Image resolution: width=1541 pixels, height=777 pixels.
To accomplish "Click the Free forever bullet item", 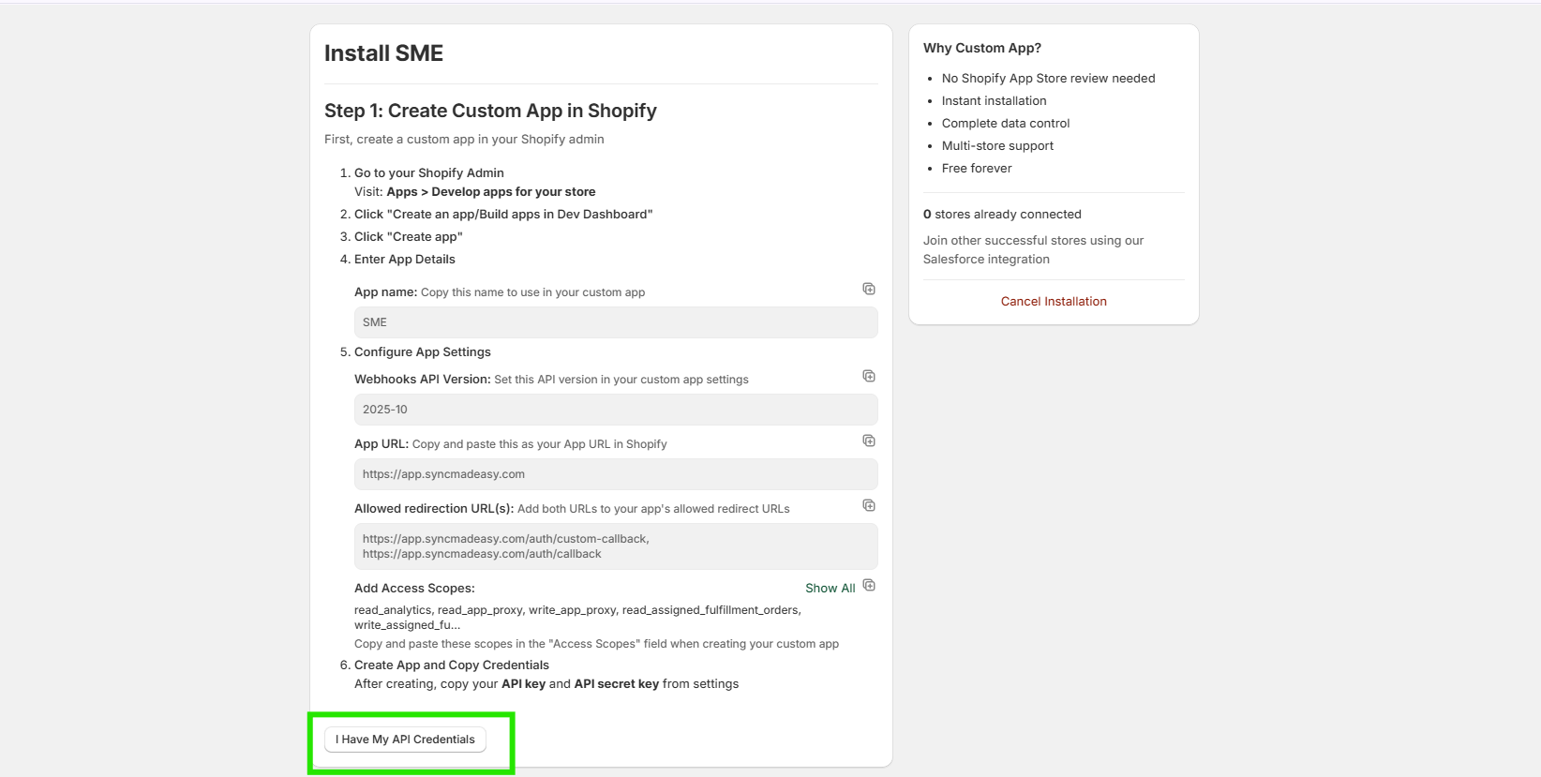I will pyautogui.click(x=977, y=169).
